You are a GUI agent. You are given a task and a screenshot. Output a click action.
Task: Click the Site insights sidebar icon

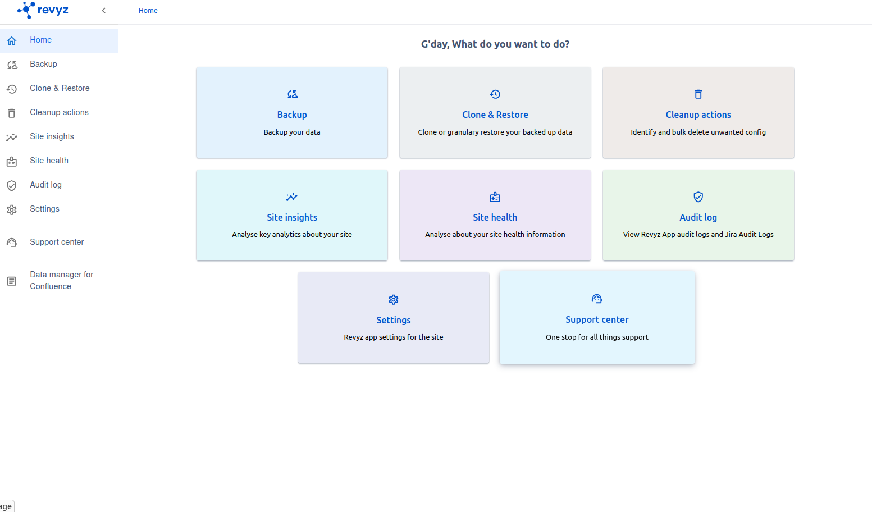(12, 137)
